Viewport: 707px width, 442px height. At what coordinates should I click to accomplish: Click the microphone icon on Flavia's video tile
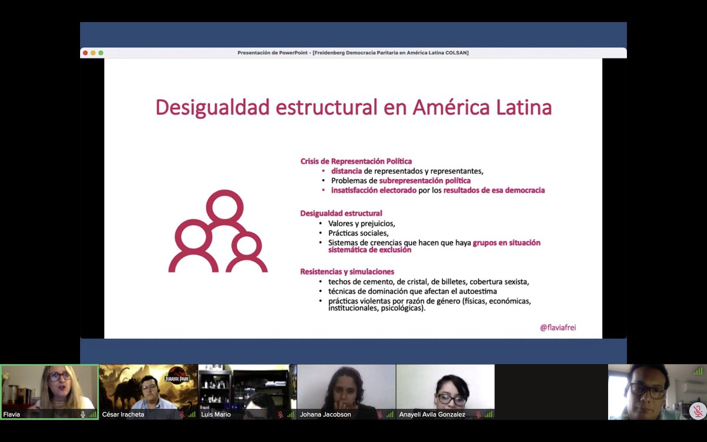pos(82,415)
